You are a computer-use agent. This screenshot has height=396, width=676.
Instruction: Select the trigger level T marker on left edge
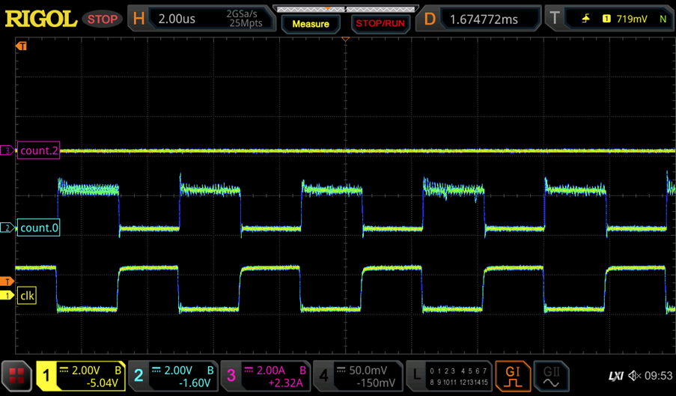[7, 281]
